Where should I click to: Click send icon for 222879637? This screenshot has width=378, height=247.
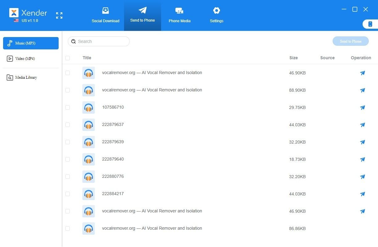363,125
